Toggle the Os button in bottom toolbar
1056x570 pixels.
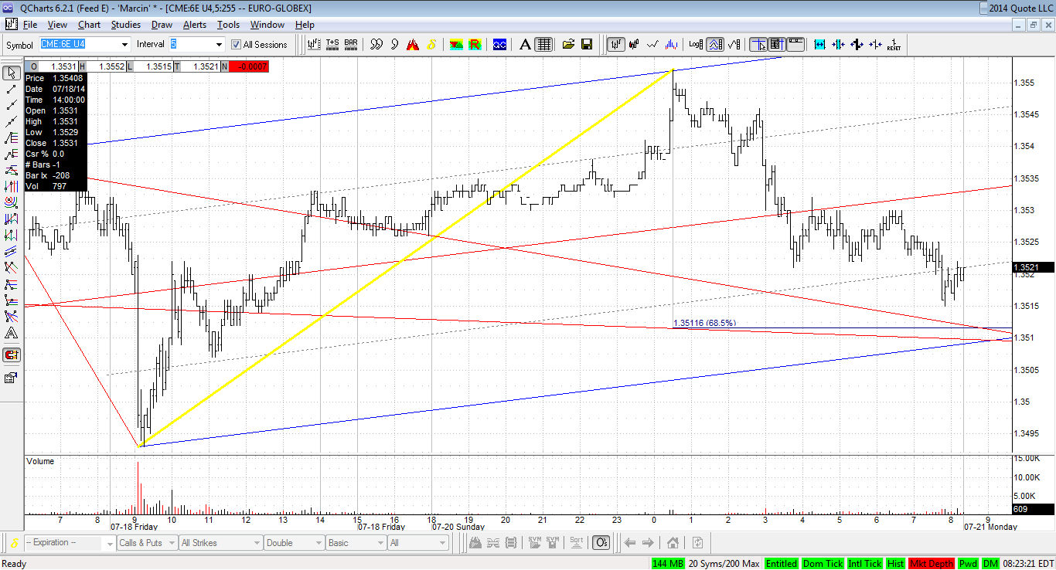pos(602,543)
